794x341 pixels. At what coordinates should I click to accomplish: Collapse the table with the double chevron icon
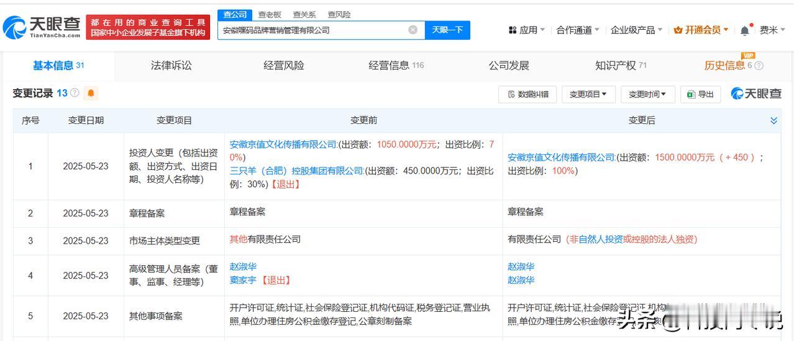773,120
